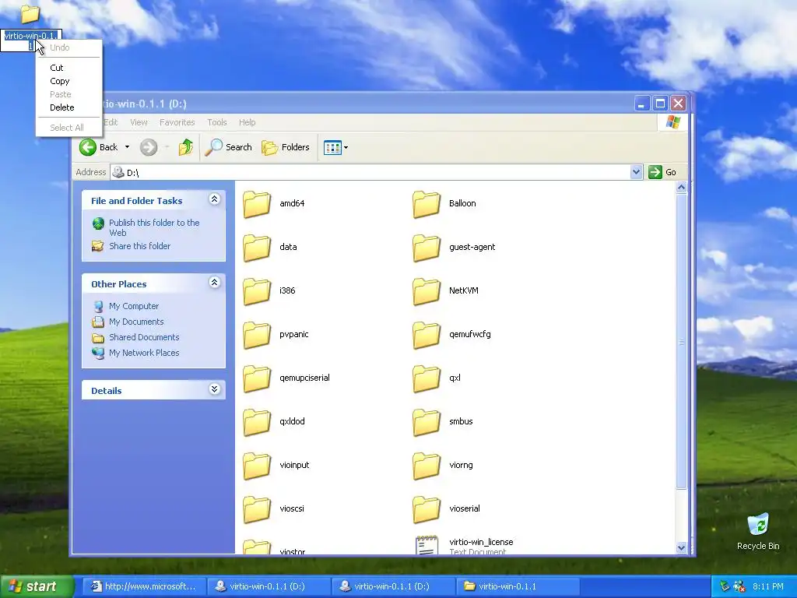Open the Views icon menu

pyautogui.click(x=335, y=147)
